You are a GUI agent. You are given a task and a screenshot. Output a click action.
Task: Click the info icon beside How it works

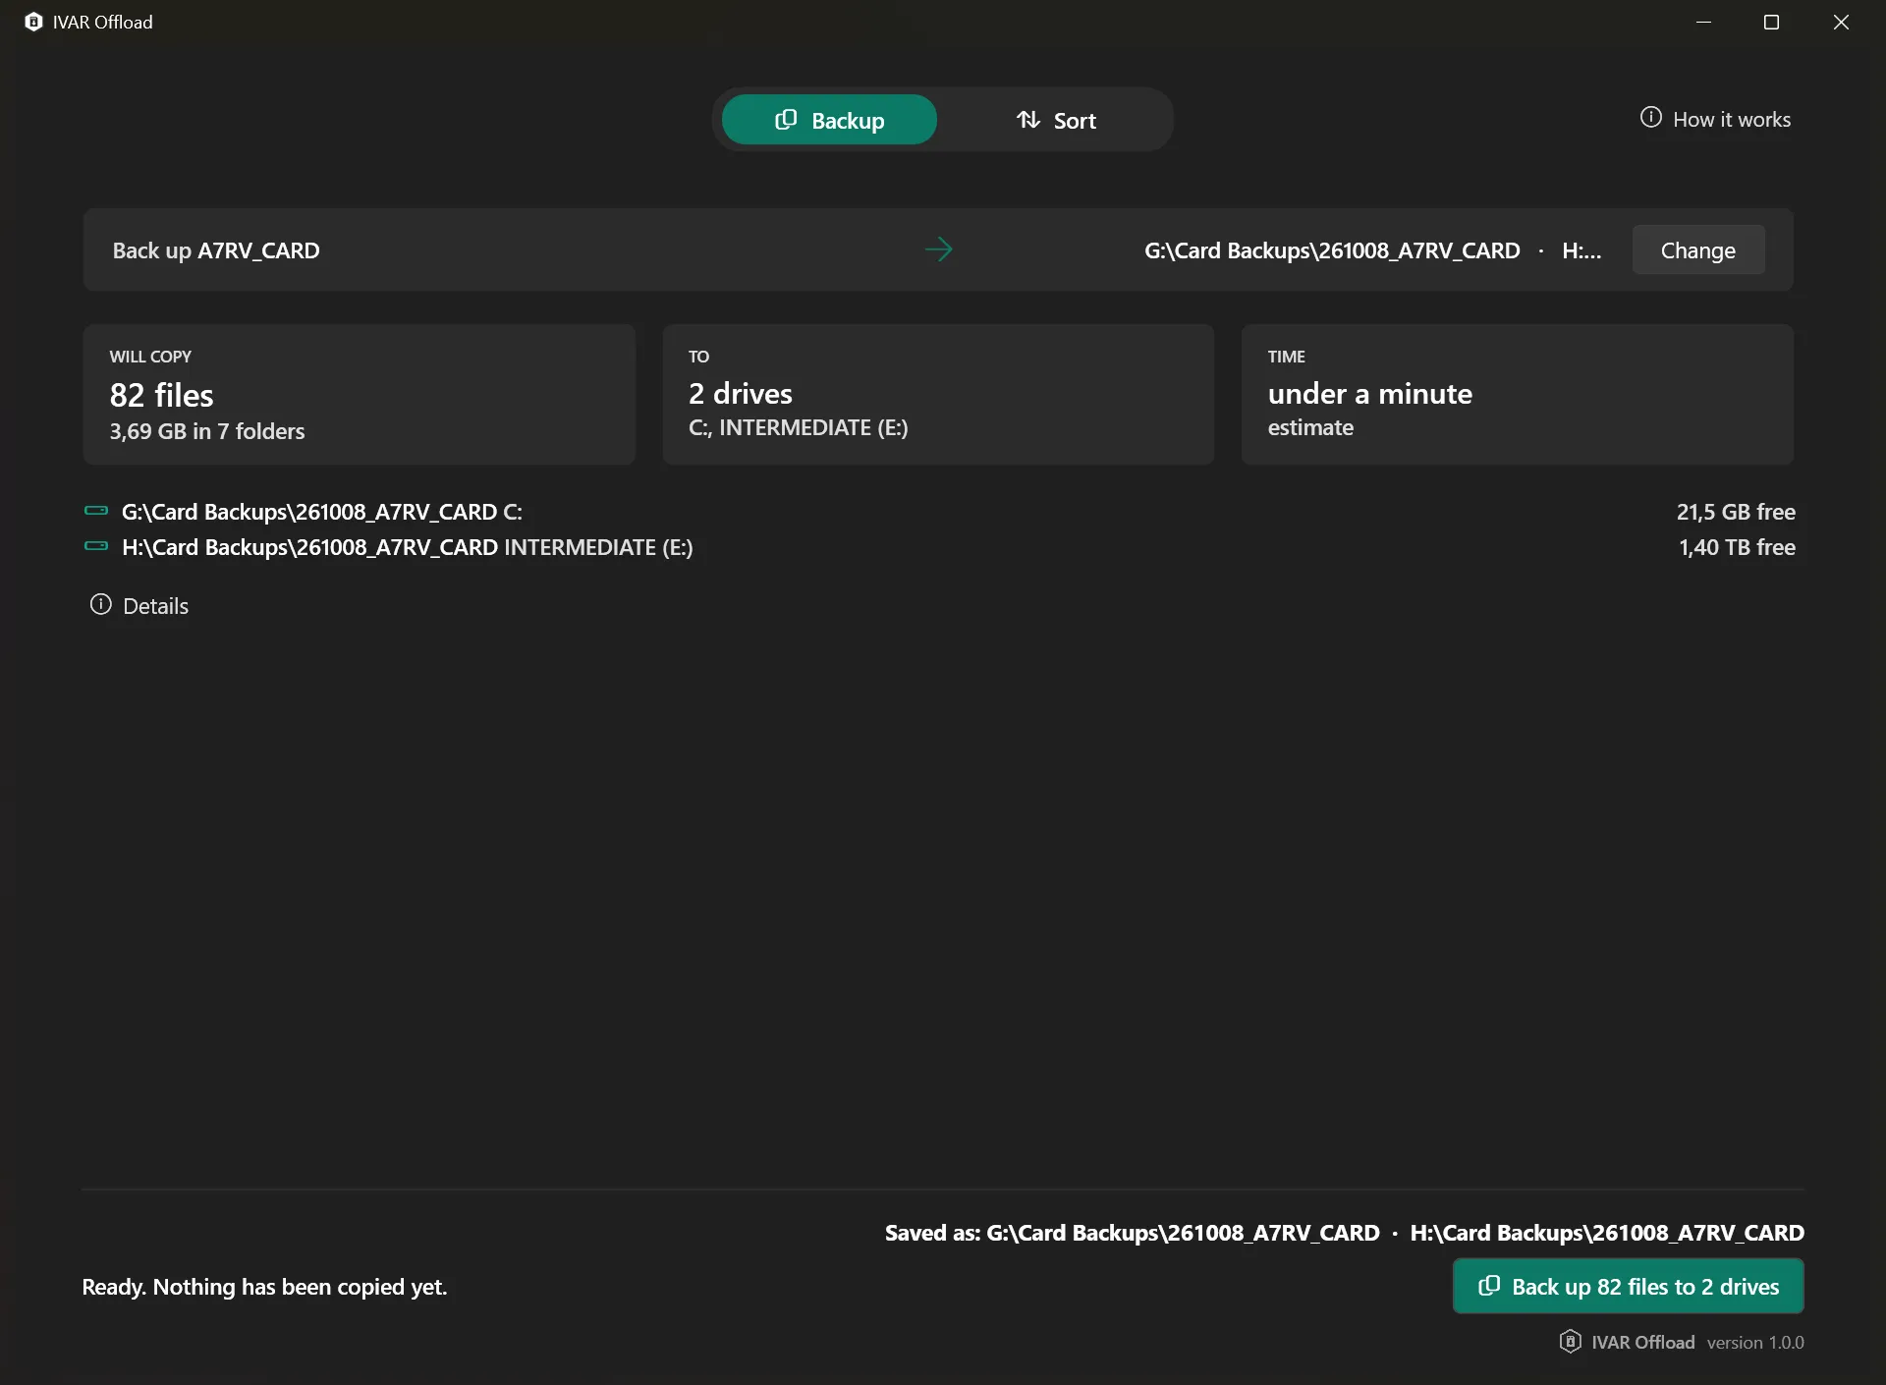(1651, 118)
